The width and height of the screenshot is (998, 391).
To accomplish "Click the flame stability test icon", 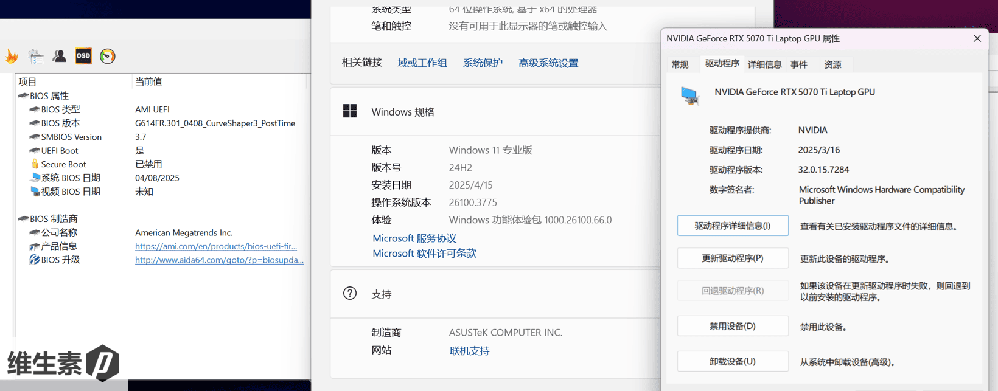I will click(x=12, y=57).
